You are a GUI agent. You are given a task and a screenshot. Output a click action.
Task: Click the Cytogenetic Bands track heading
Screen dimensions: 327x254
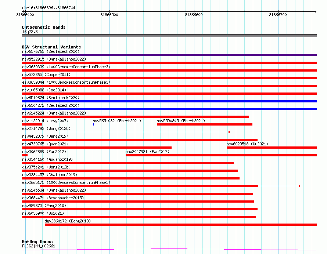[44, 27]
